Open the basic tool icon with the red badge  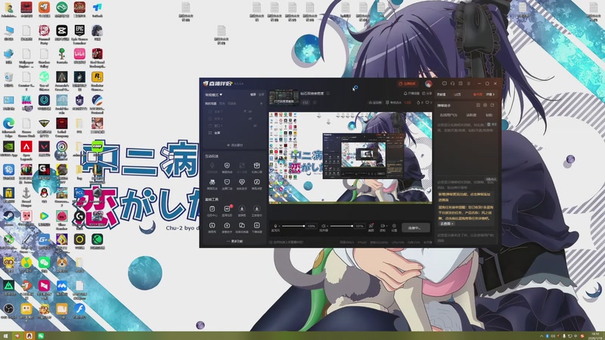pyautogui.click(x=227, y=209)
